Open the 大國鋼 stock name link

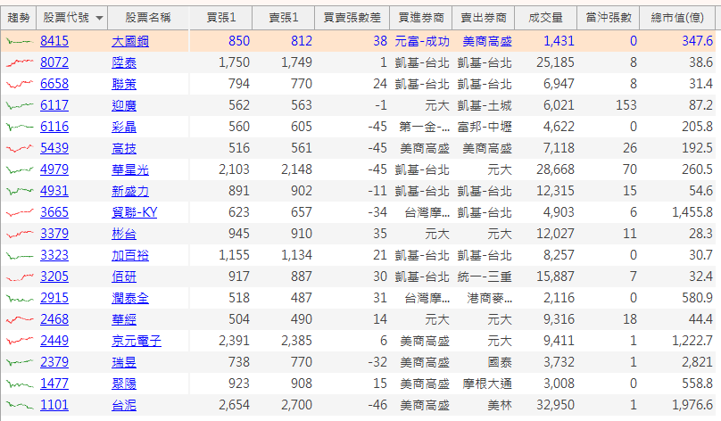[130, 42]
